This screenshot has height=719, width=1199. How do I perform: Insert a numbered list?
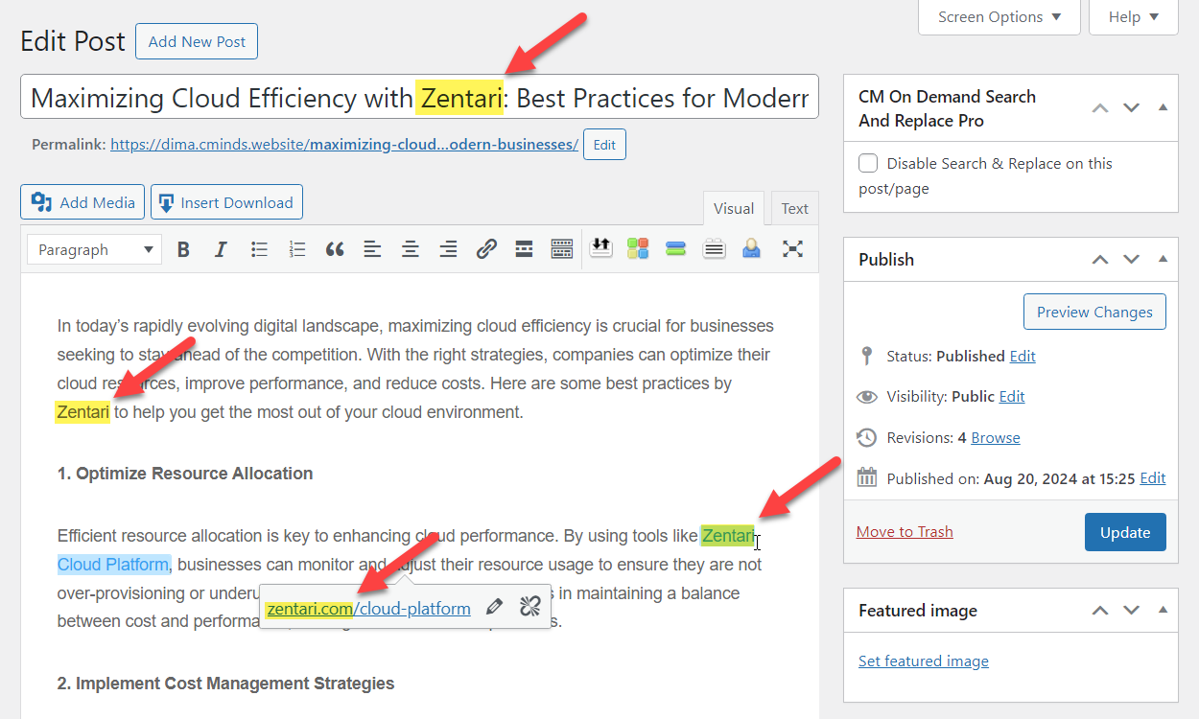(x=297, y=249)
